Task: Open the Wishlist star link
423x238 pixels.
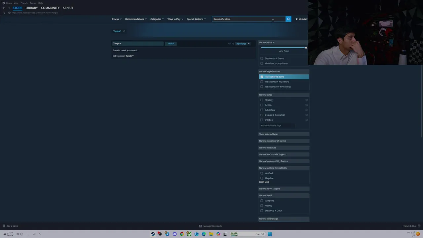Action: tap(301, 19)
